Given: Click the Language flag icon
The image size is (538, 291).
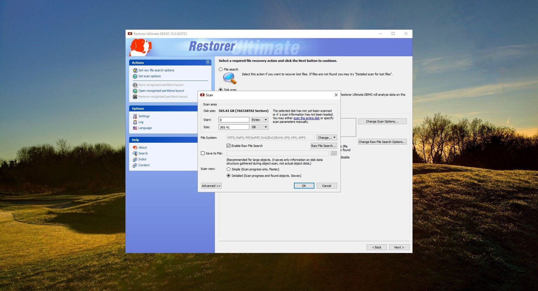Looking at the screenshot, I should pyautogui.click(x=135, y=128).
